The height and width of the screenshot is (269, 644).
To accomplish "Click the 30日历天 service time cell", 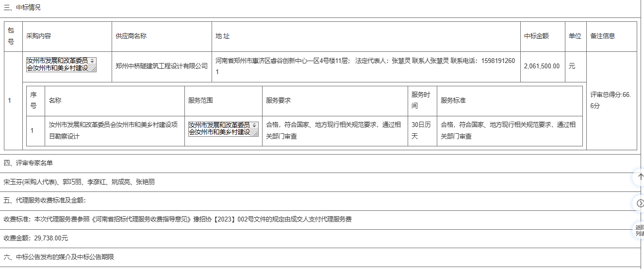I will point(421,130).
